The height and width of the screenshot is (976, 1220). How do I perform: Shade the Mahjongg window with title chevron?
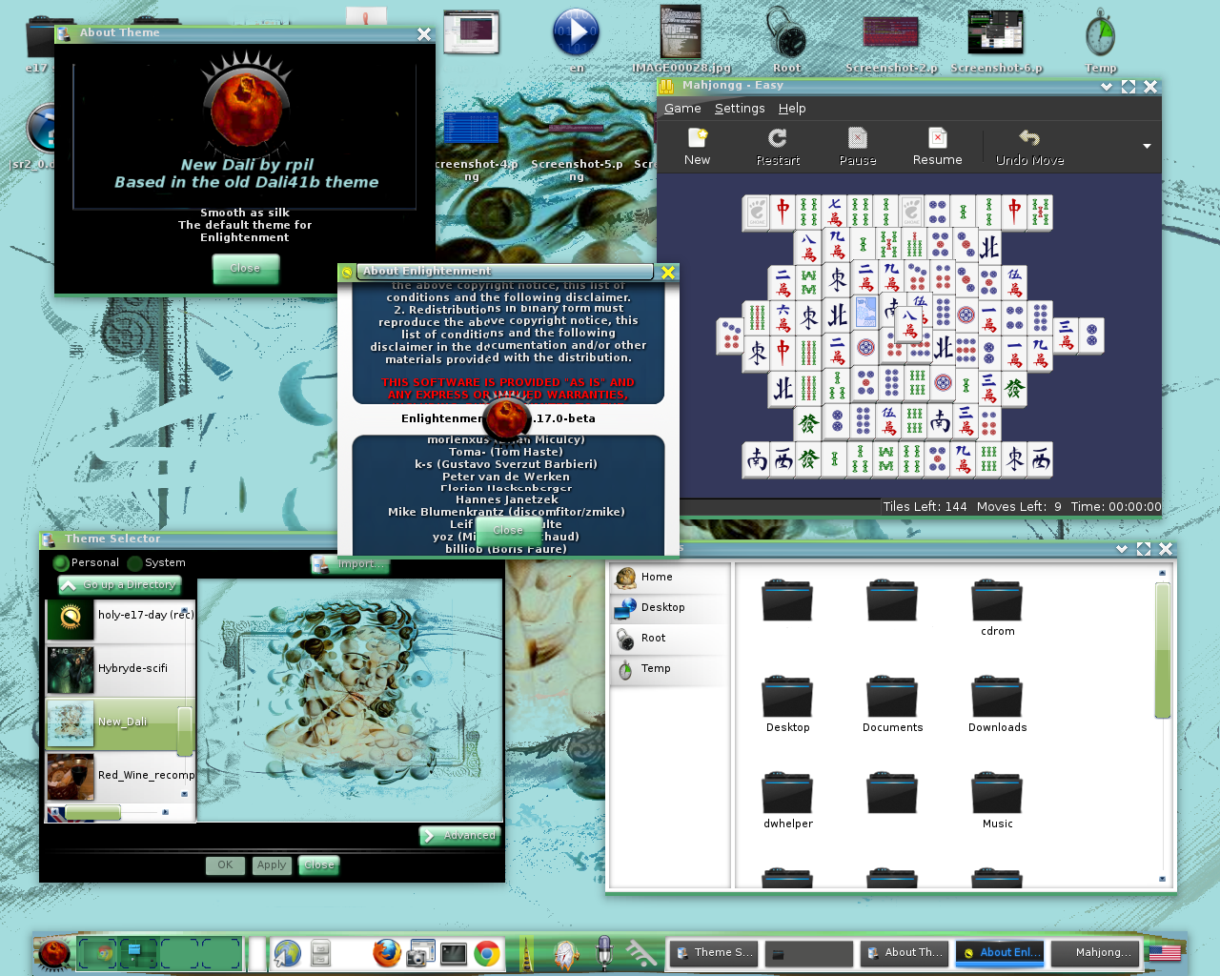point(1107,87)
